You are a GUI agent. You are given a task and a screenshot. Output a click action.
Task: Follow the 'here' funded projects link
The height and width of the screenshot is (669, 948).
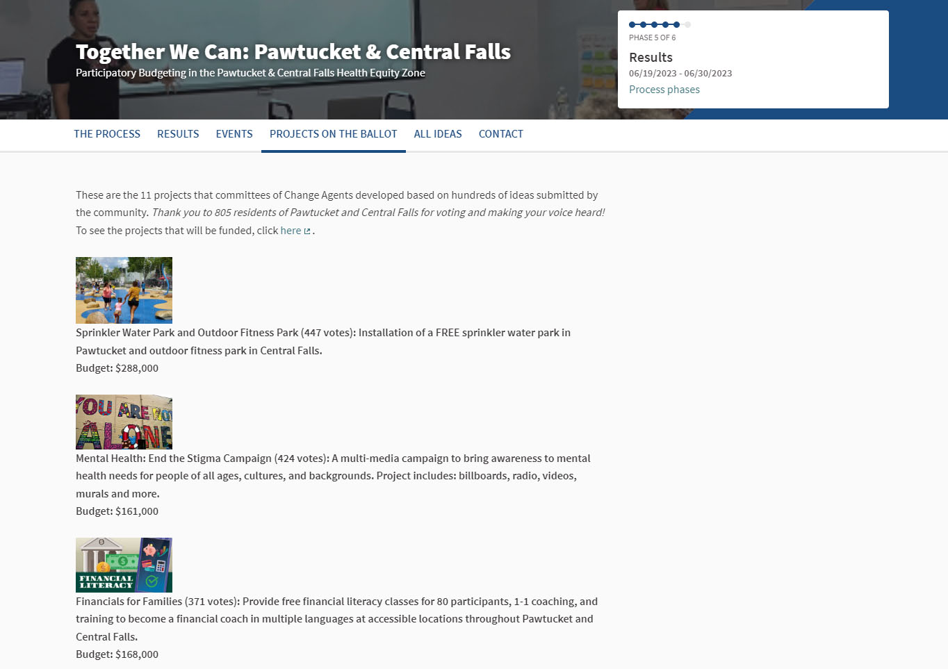pyautogui.click(x=291, y=231)
